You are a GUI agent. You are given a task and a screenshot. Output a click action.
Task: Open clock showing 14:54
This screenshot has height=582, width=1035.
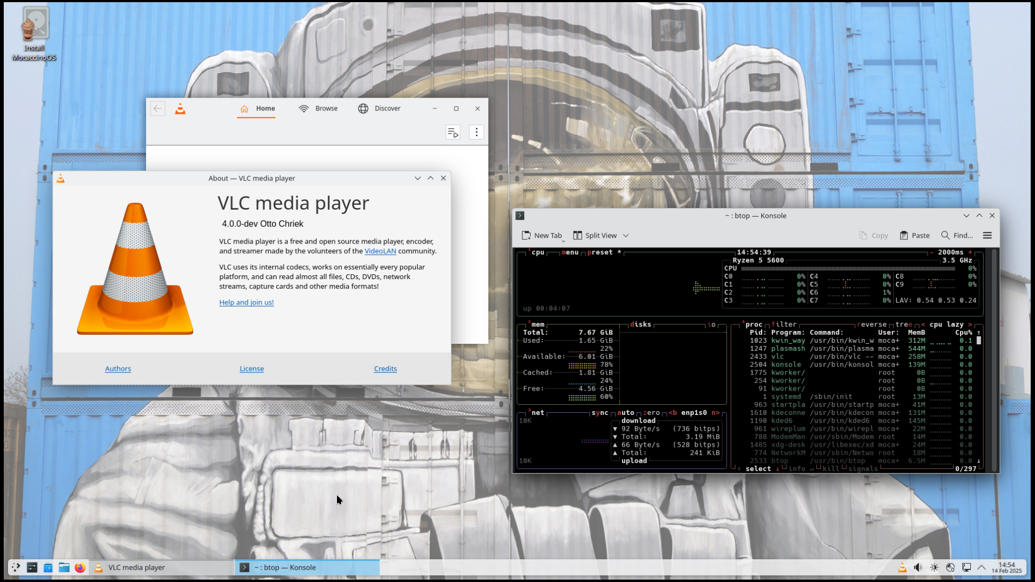point(1006,567)
